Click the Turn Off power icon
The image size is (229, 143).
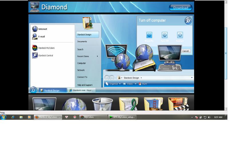point(165,35)
